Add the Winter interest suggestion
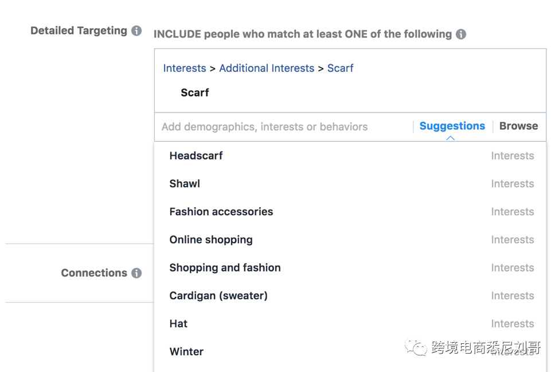 (186, 351)
